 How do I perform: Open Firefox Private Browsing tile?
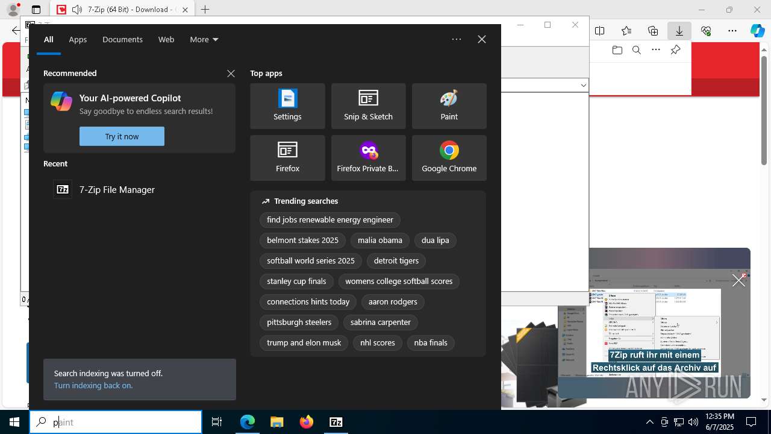[368, 158]
